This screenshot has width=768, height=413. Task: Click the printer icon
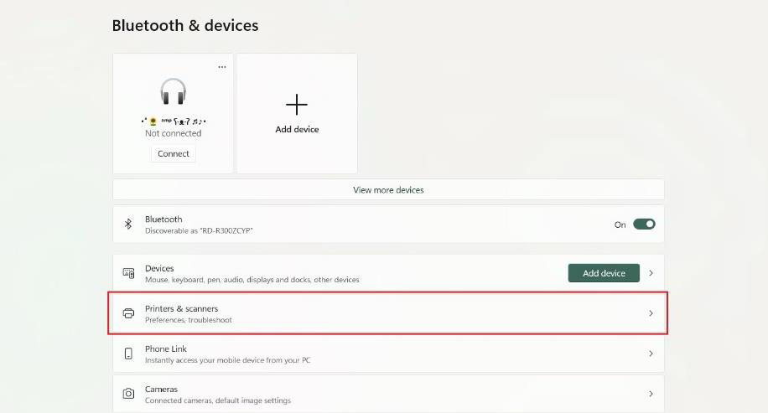click(x=128, y=313)
